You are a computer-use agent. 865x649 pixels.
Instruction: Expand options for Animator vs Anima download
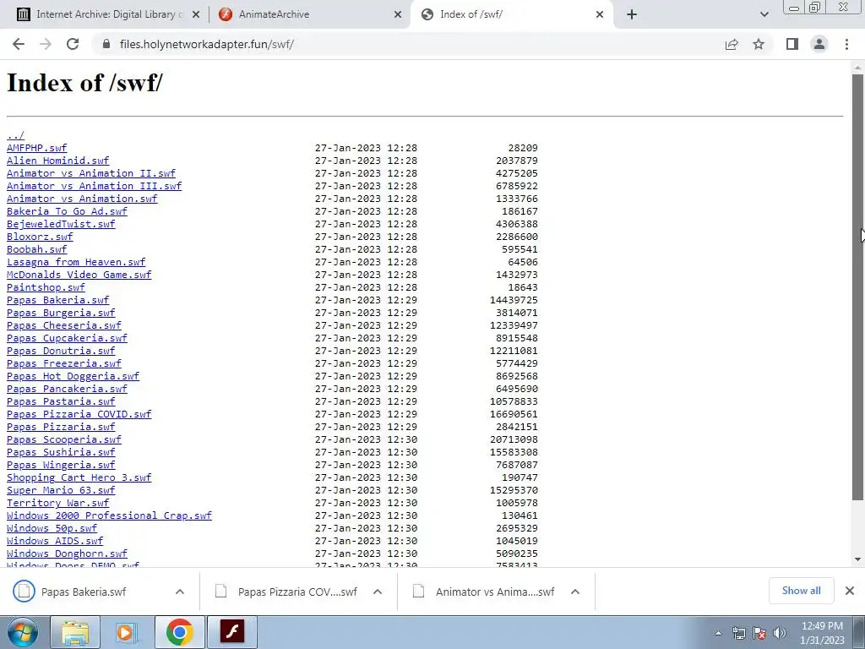pos(575,592)
